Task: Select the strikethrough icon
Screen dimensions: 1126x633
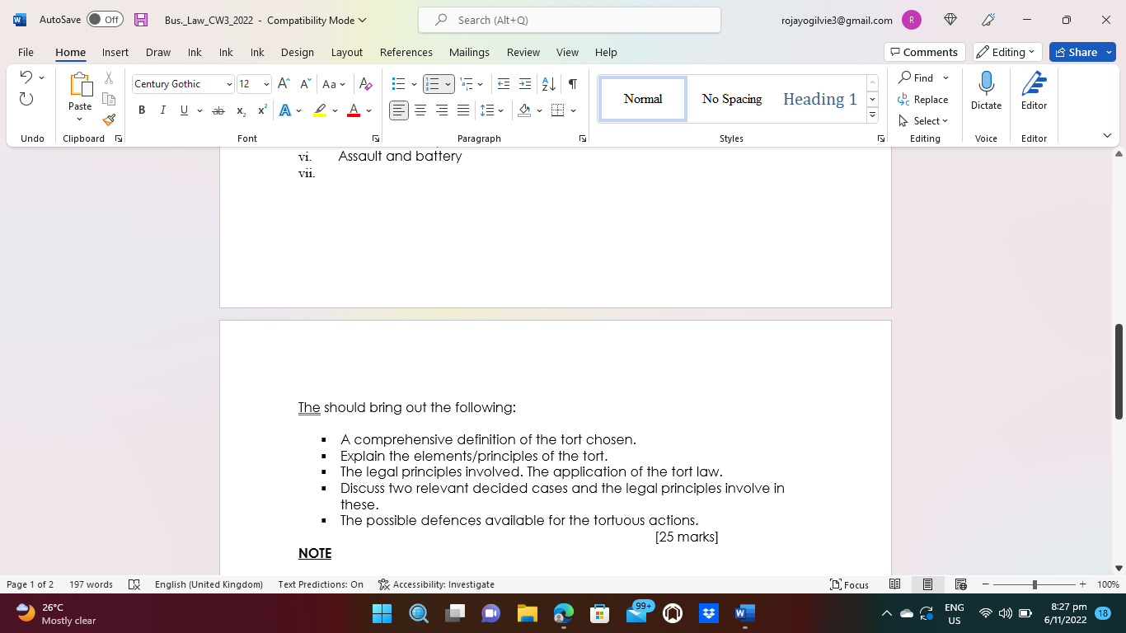Action: click(x=218, y=110)
